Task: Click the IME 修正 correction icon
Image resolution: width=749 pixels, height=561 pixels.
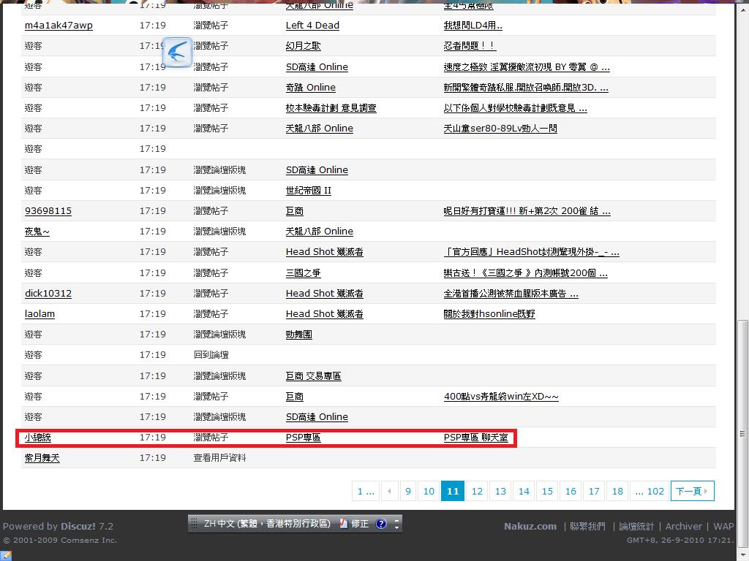Action: (x=354, y=524)
